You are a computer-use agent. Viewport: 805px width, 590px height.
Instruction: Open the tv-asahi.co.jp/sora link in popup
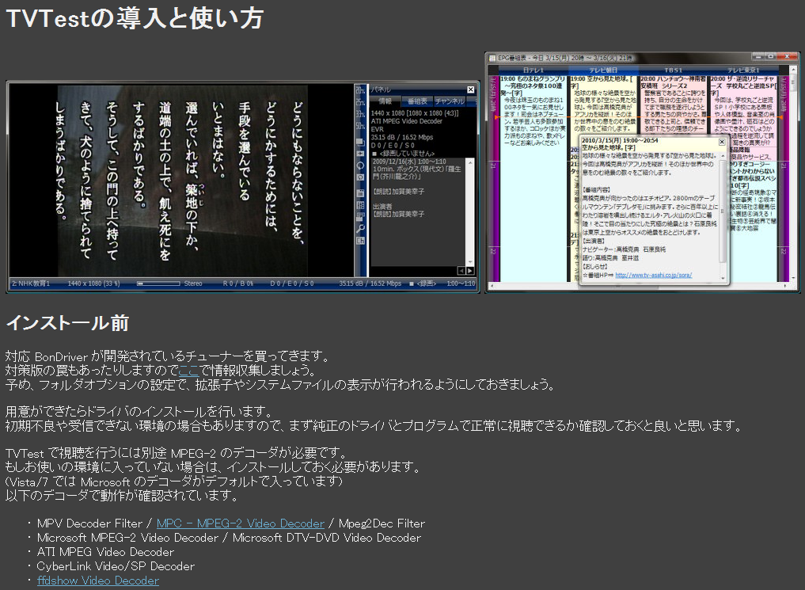654,276
